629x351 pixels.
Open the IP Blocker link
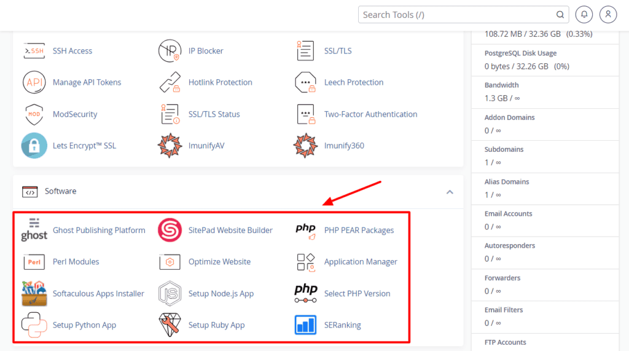pos(206,51)
